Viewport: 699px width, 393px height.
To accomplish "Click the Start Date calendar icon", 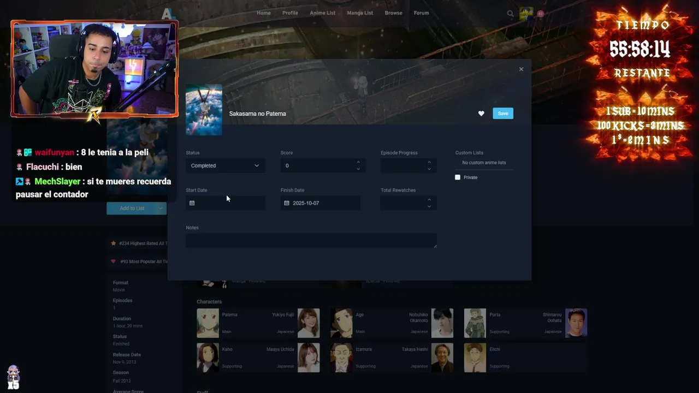I will (192, 203).
